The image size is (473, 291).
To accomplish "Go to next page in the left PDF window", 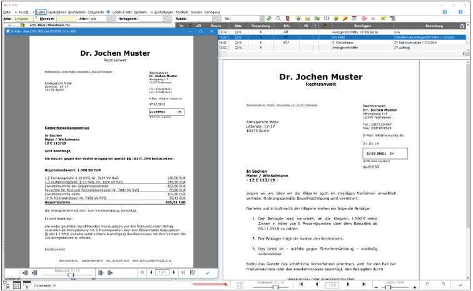I will tap(174, 273).
